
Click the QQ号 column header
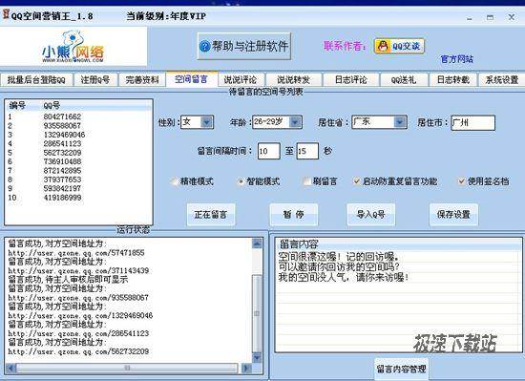(x=52, y=105)
